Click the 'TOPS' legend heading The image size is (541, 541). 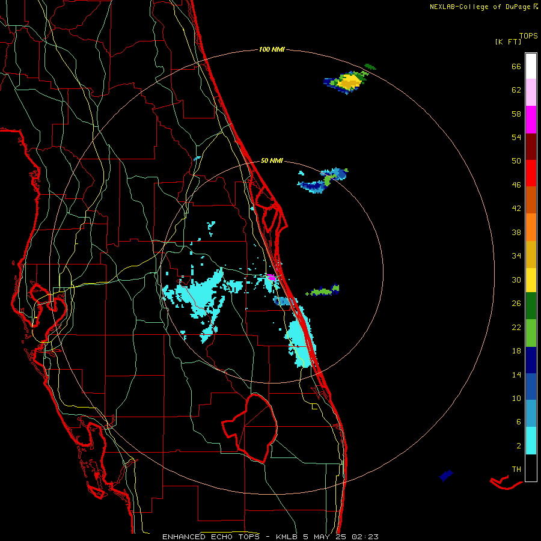click(x=528, y=36)
